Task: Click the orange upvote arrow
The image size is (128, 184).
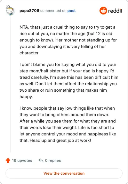Action: pos(8,161)
